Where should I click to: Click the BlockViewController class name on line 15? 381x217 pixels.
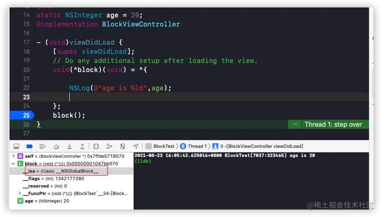point(141,24)
